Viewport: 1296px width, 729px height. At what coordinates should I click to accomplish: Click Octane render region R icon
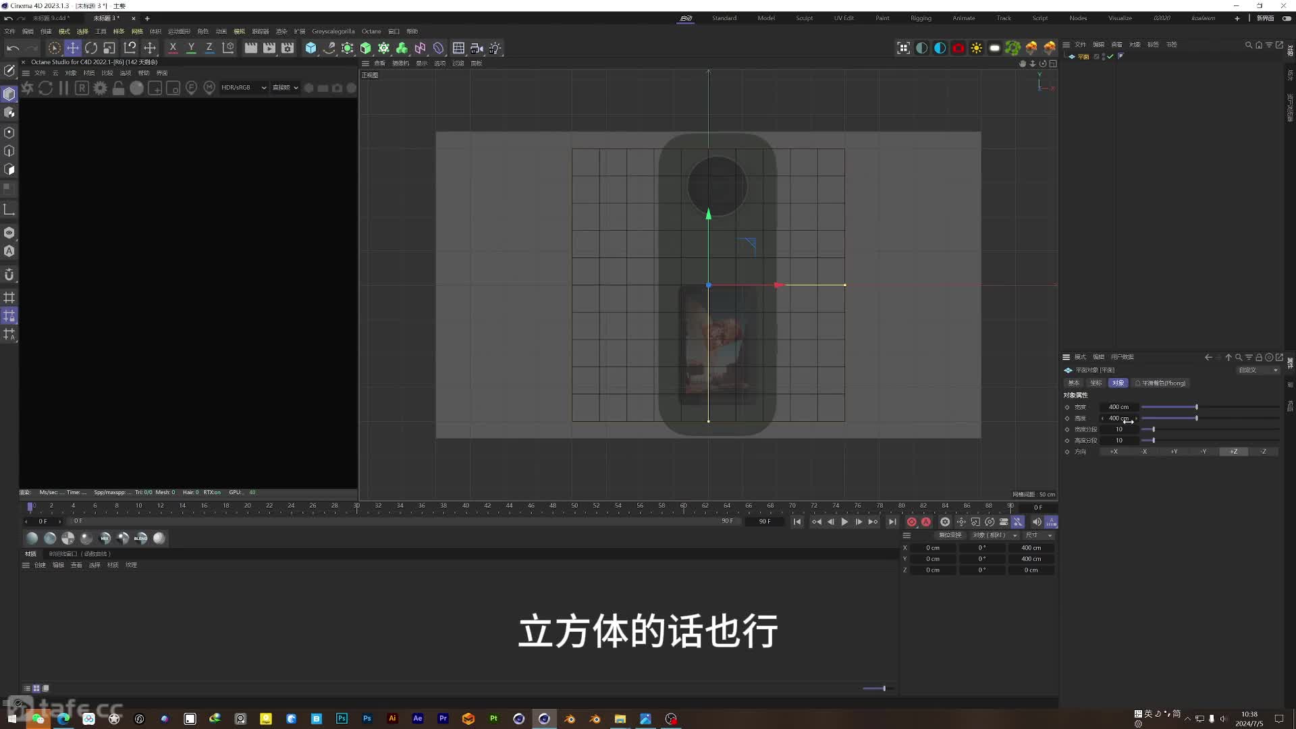[82, 88]
